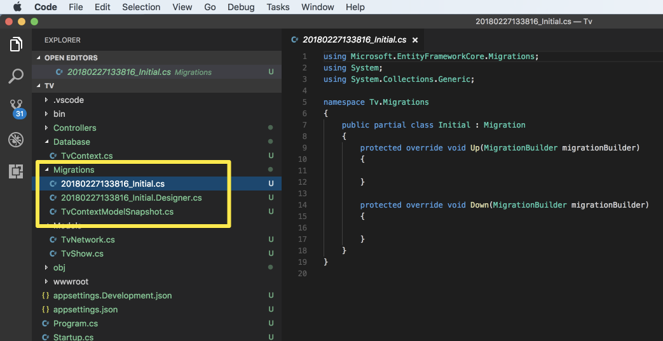The image size is (663, 341).
Task: Expand the Controllers folder
Action: pos(46,128)
